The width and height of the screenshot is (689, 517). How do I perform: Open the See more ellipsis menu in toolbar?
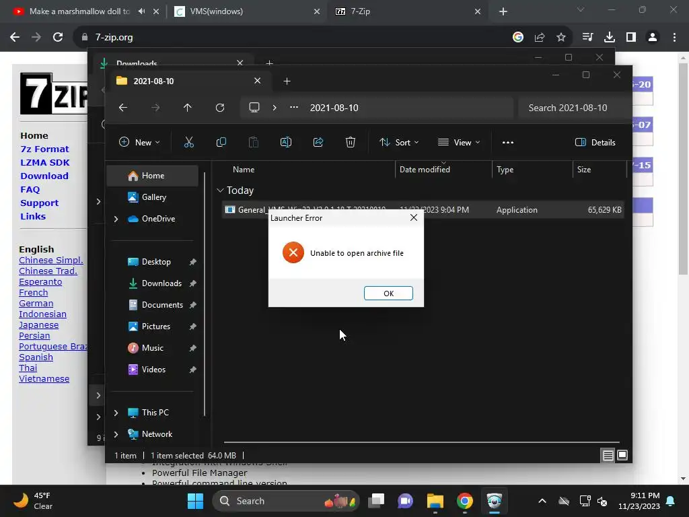(507, 142)
